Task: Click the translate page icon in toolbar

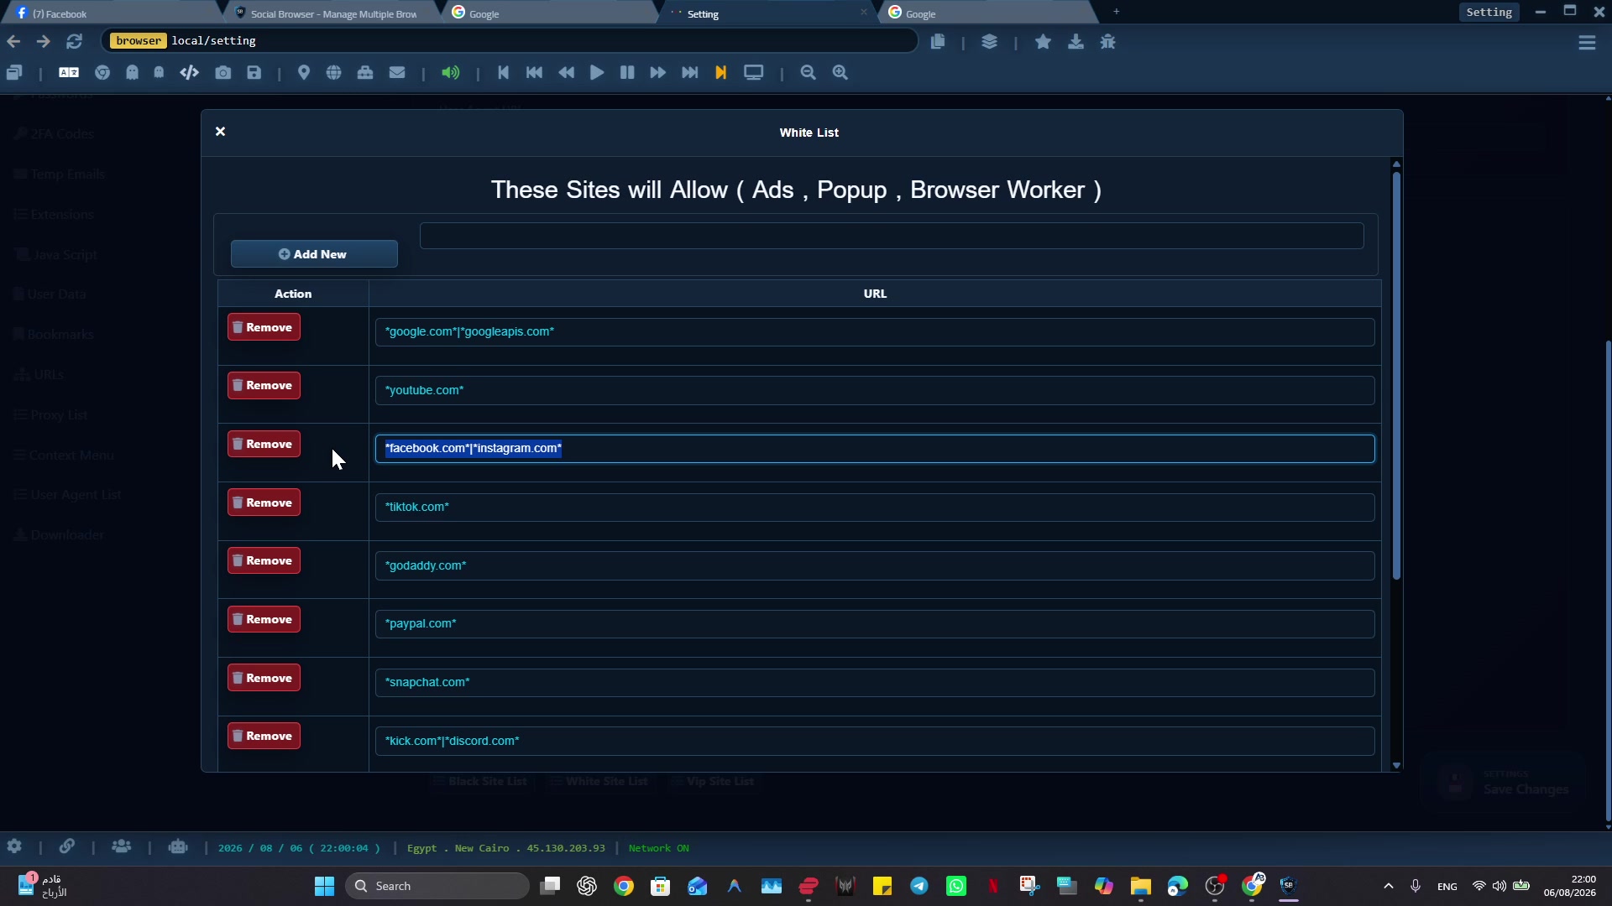Action: 69,73
